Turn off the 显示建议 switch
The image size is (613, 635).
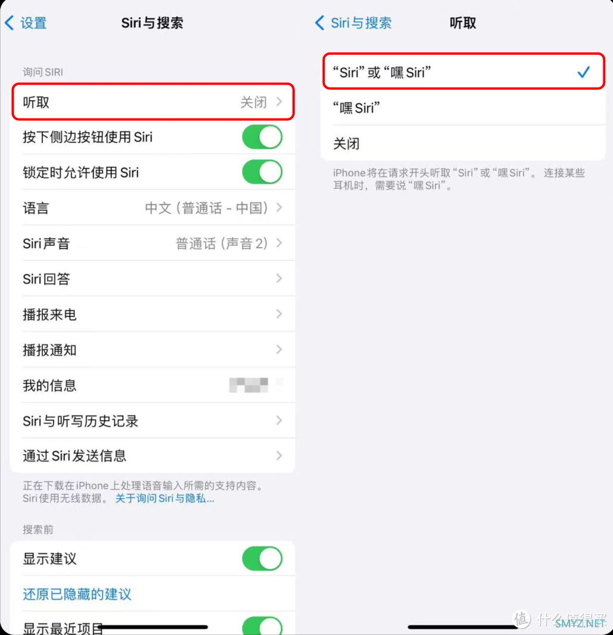[x=262, y=559]
